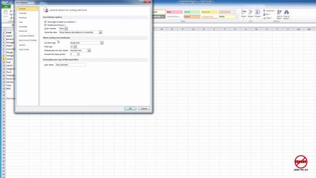Open the Add-Ins options page
The image size is (316, 178).
pyautogui.click(x=28, y=45)
